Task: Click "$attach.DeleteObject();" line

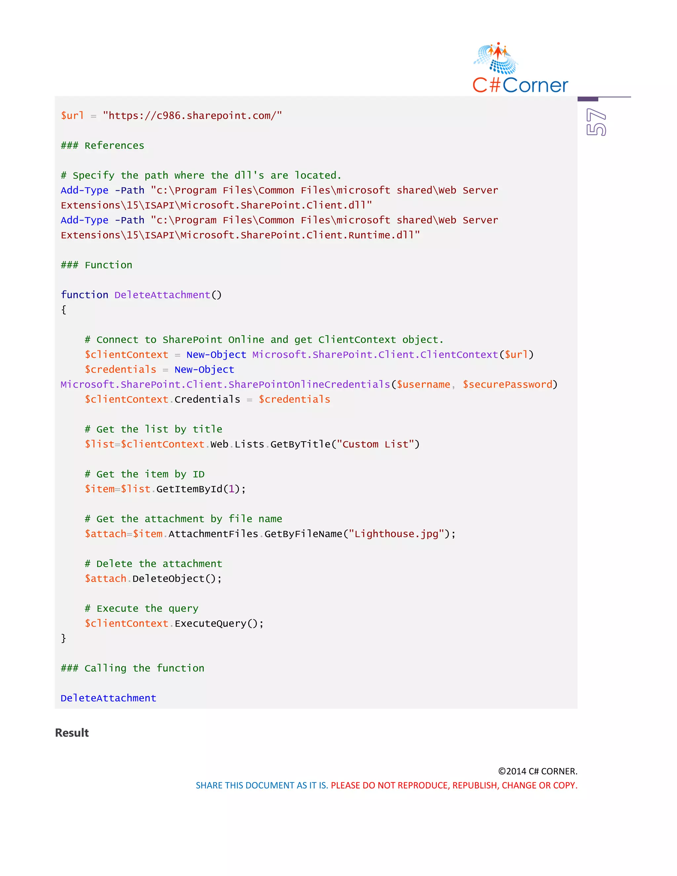Action: coord(153,578)
